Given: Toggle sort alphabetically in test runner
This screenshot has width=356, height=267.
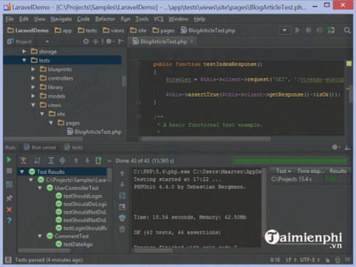Looking at the screenshot, I should click(x=37, y=161).
